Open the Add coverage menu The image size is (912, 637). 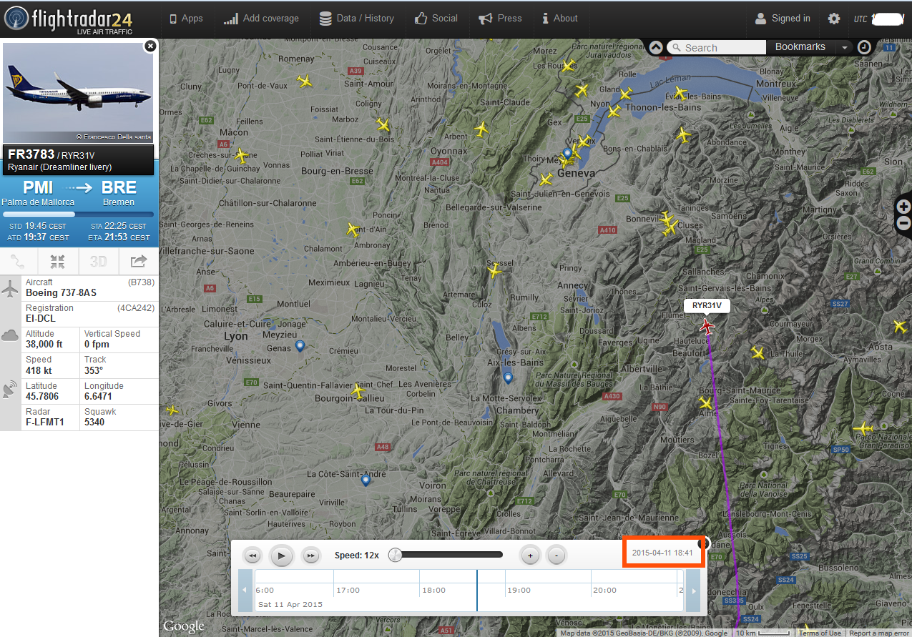(x=261, y=19)
